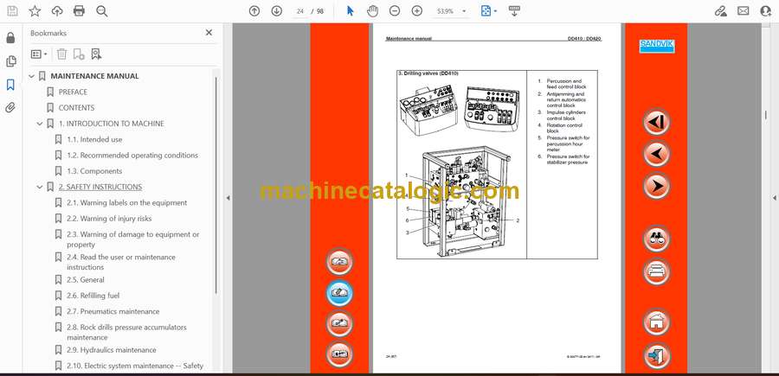Send file by email envelope icon
The image size is (779, 376).
click(744, 11)
